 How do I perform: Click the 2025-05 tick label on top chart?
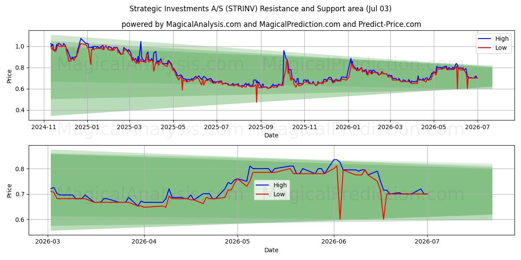(x=173, y=127)
